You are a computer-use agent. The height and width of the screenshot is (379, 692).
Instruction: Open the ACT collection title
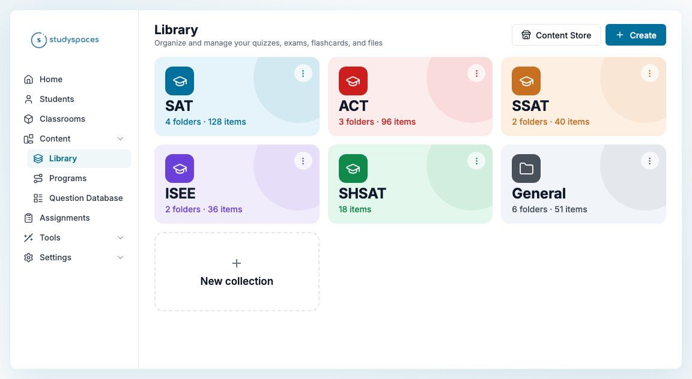point(353,106)
